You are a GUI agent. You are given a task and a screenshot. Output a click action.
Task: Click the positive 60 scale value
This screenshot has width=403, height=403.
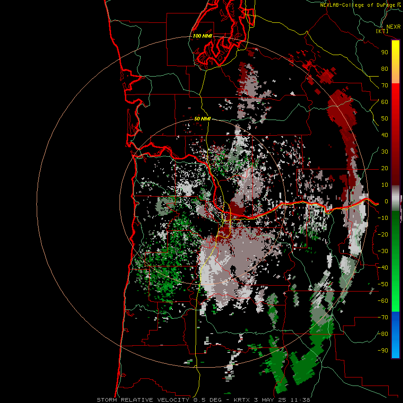[385, 102]
